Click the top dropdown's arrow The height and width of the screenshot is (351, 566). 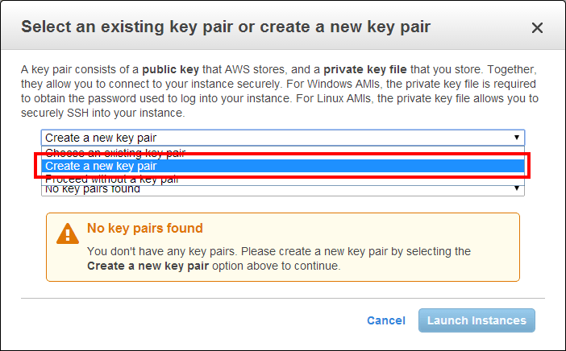[x=517, y=138]
